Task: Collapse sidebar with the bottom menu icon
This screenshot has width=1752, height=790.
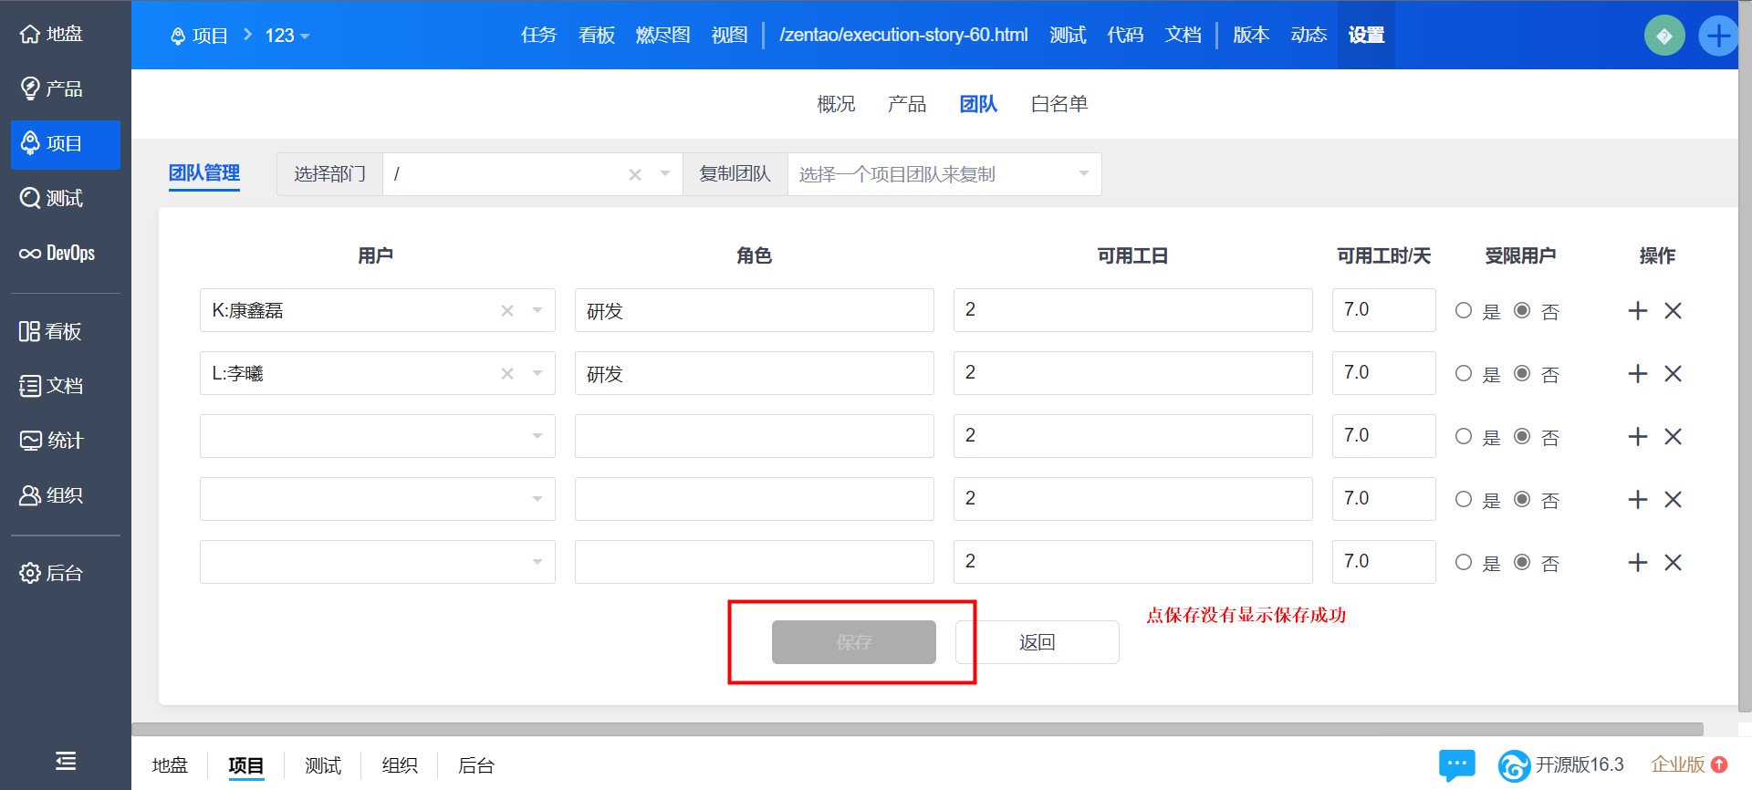Action: click(66, 761)
